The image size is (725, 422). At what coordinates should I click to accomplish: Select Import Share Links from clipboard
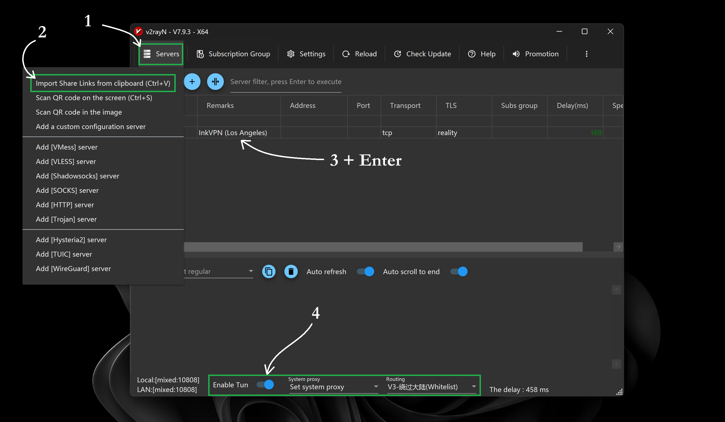coord(103,83)
